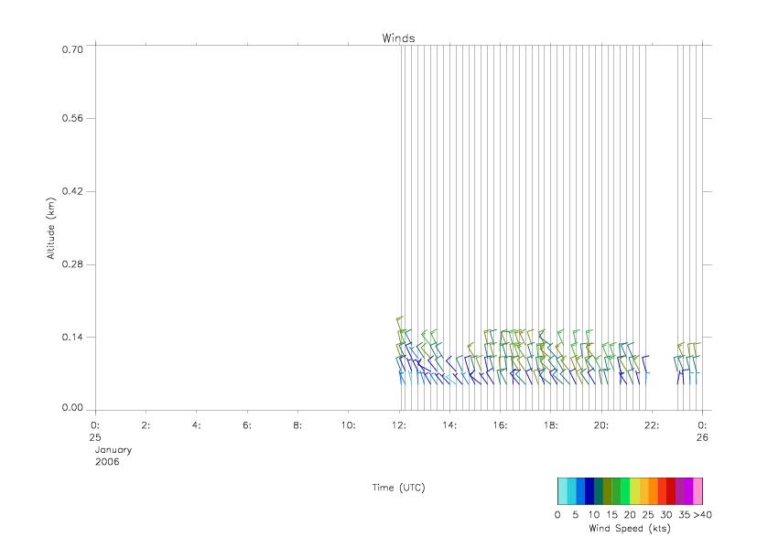Click the "16:" time tick label
This screenshot has width=757, height=559.
500,425
